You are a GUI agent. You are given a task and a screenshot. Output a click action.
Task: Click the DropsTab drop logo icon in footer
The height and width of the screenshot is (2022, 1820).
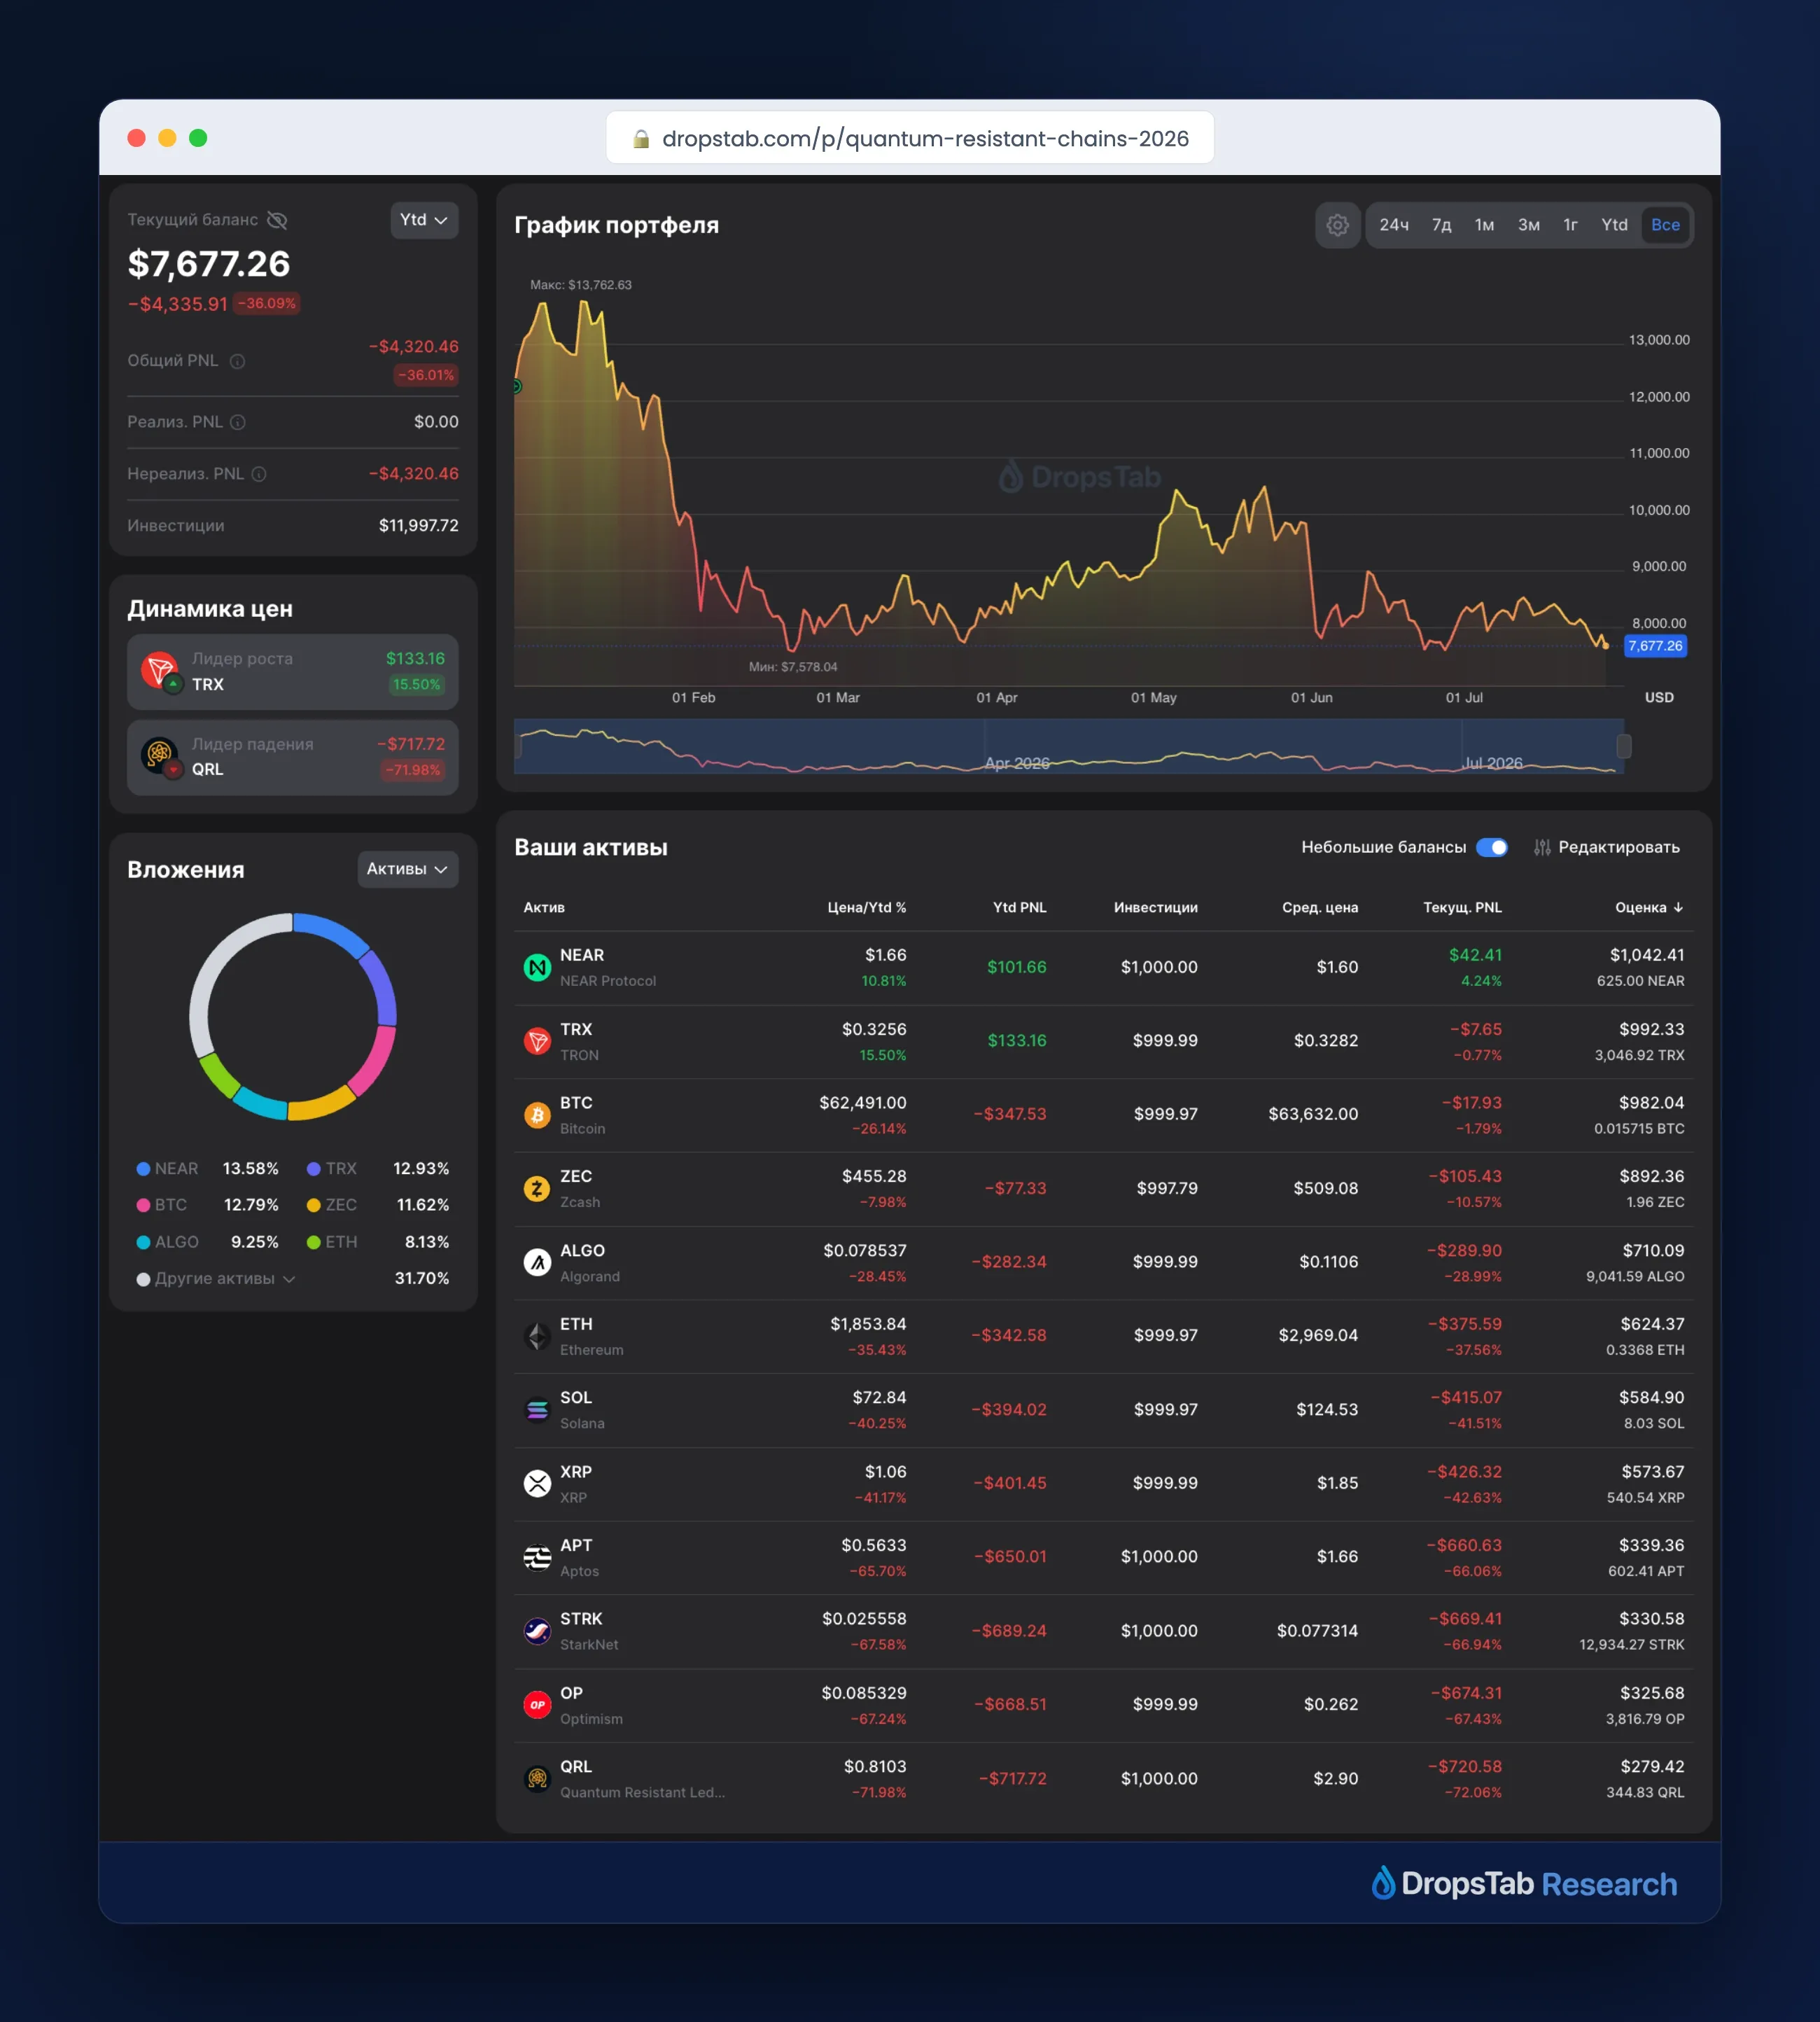tap(1383, 1883)
